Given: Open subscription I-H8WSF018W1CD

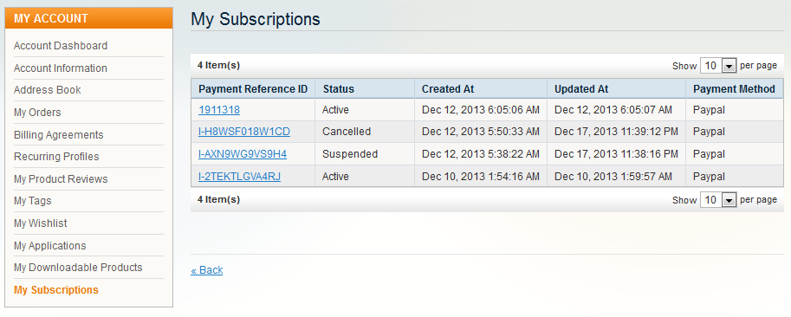Looking at the screenshot, I should tap(244, 132).
